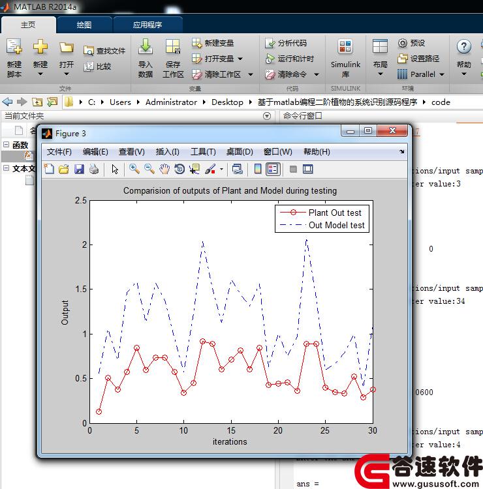Viewport: 483px width, 489px height.
Task: Toggle Insert Colorbar in Figure 3
Action: click(x=258, y=169)
